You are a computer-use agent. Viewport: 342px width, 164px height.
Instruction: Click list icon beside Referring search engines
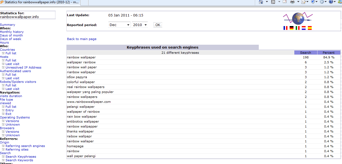click(3, 146)
